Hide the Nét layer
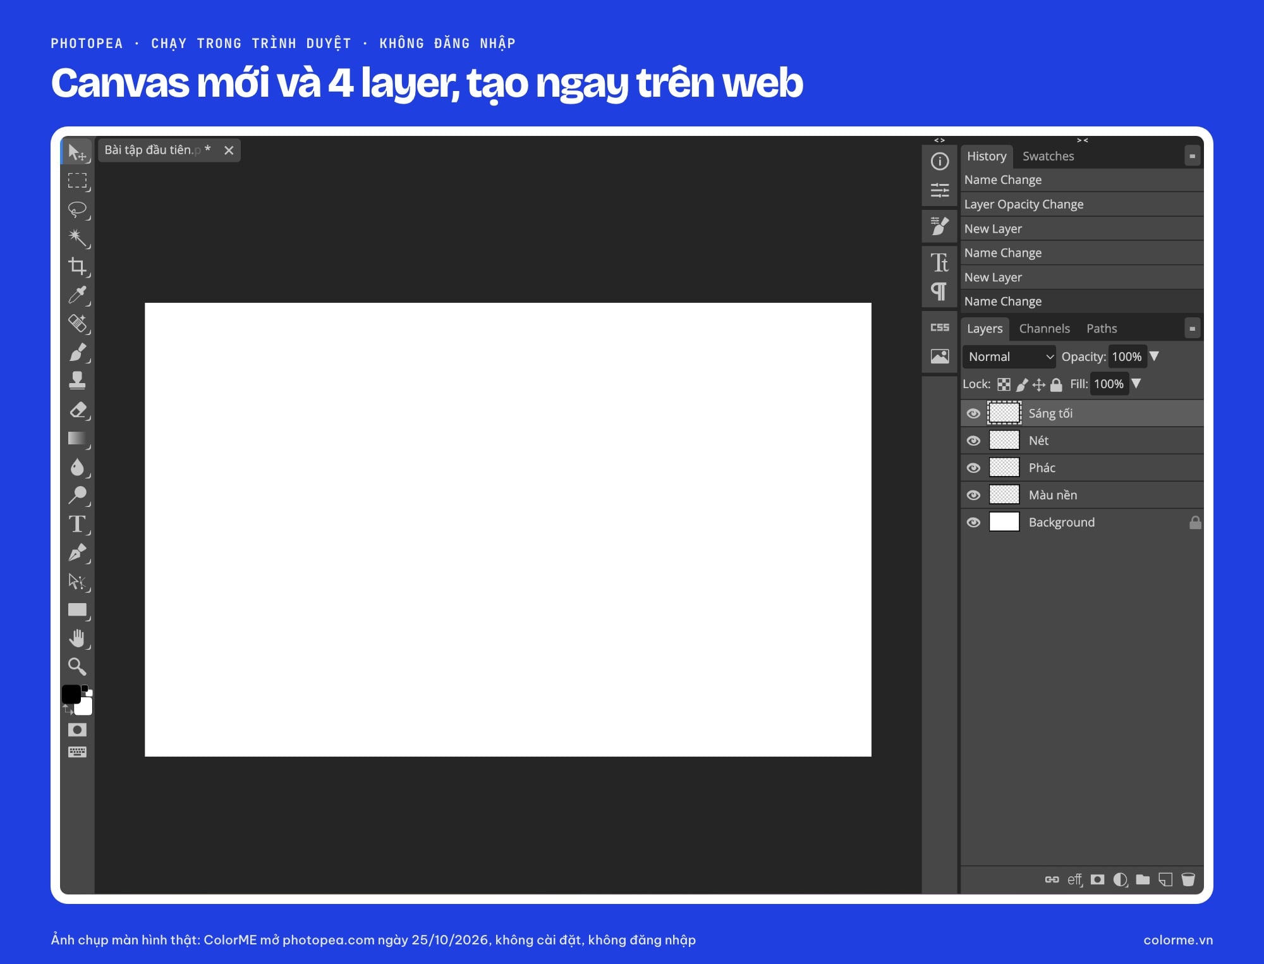This screenshot has height=964, width=1264. tap(973, 441)
